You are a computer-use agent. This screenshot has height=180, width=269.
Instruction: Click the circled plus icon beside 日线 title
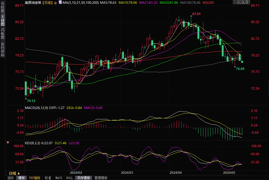pos(55,2)
